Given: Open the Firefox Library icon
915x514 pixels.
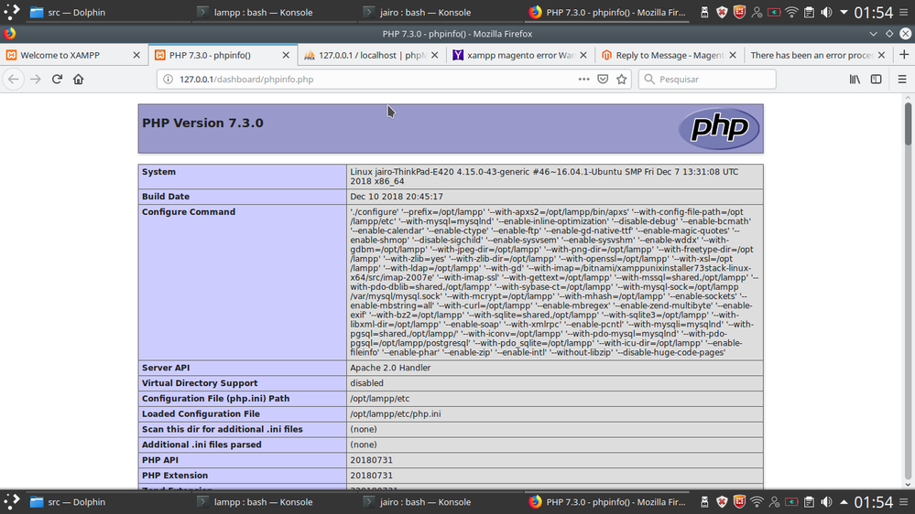Looking at the screenshot, I should coord(855,80).
